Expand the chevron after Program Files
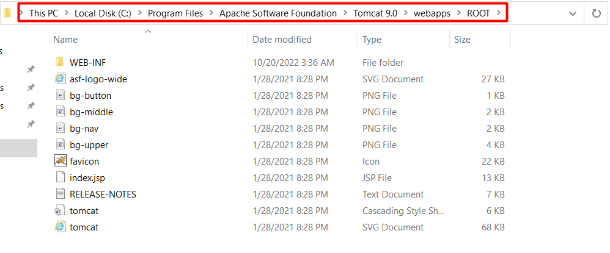 click(211, 13)
